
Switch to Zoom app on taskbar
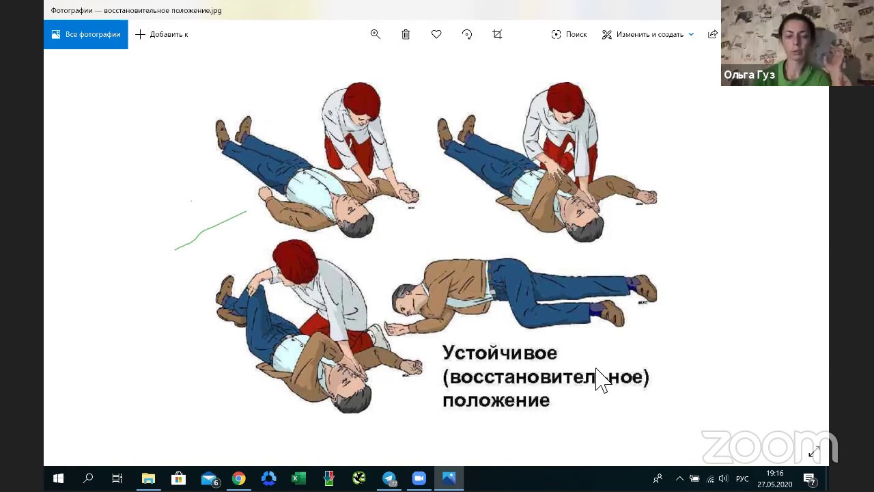(419, 479)
